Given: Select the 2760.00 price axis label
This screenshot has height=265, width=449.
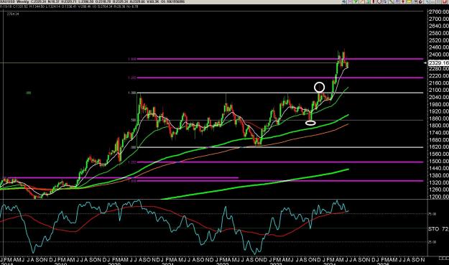Looking at the screenshot, I should tap(439, 11).
